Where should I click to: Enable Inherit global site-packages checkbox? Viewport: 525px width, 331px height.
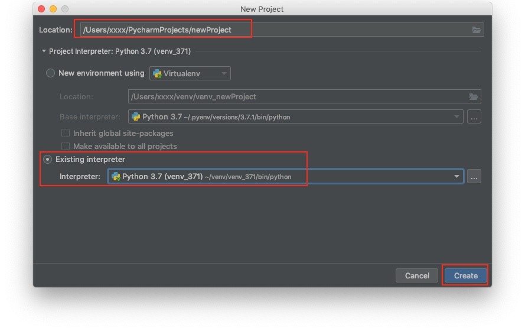(66, 133)
